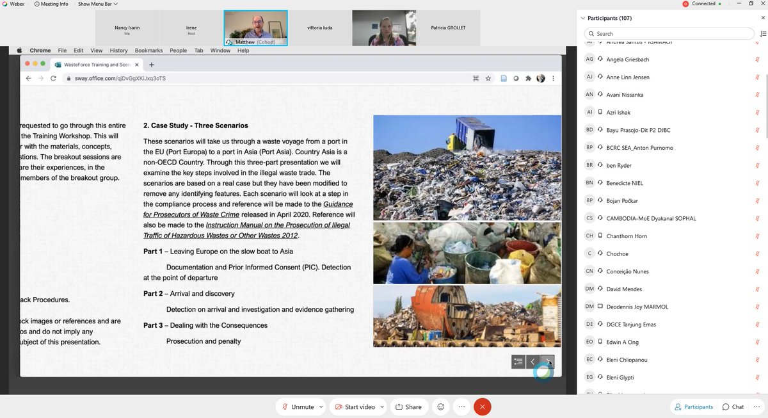Click muted mic icon for Angela Griesbach
The width and height of the screenshot is (768, 418).
pos(757,59)
